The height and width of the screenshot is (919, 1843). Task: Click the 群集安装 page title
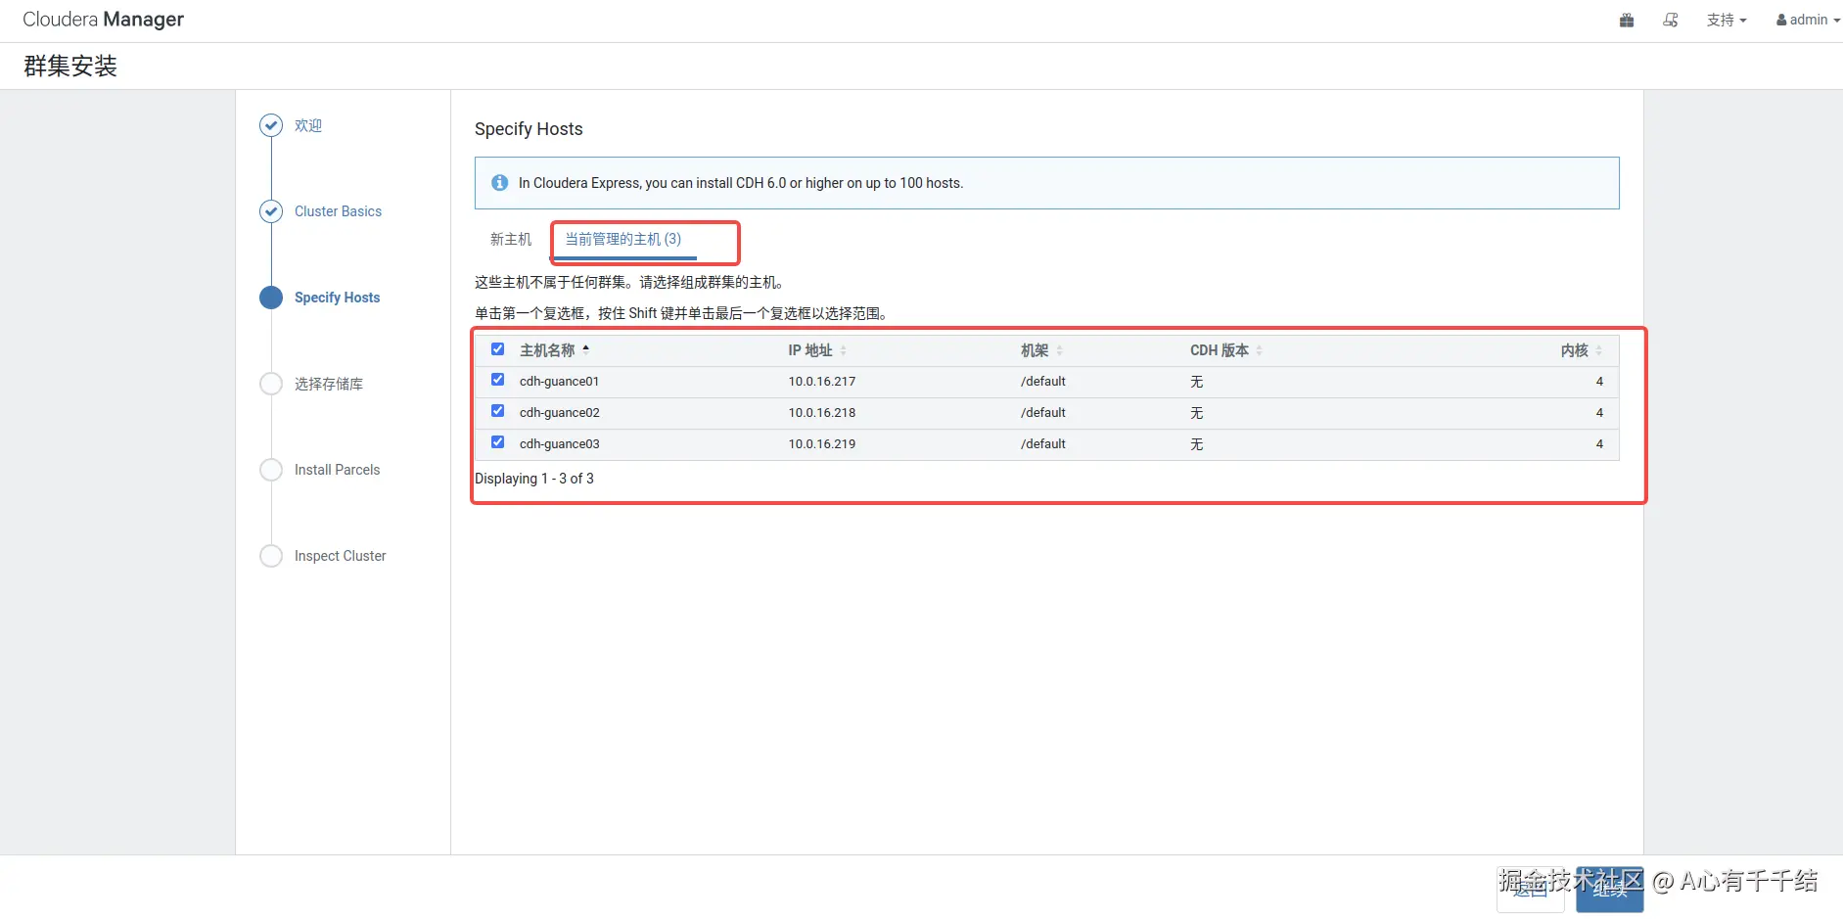point(70,66)
